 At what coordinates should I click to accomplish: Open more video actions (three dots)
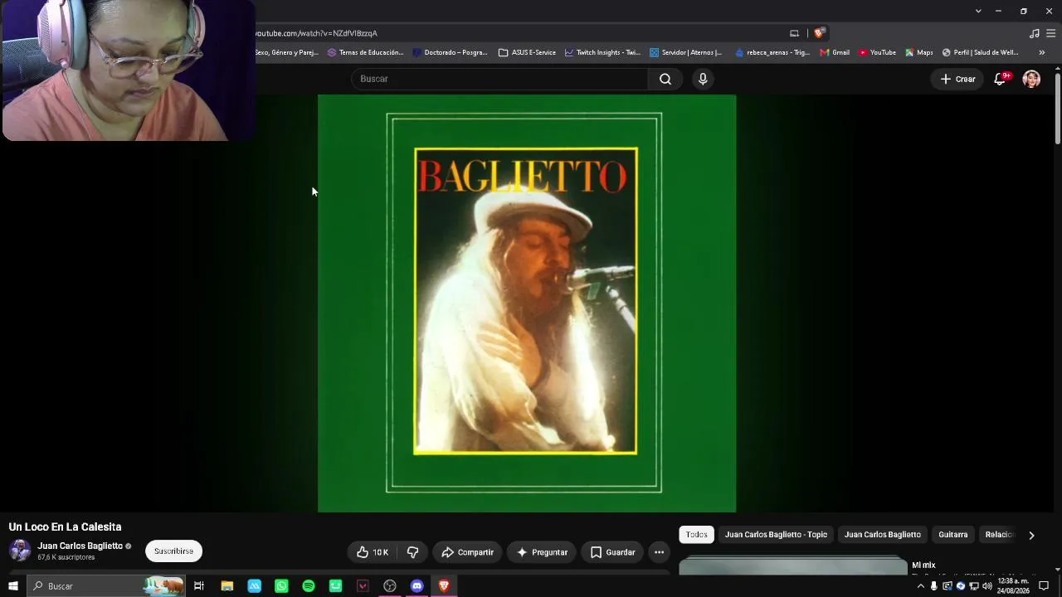(x=659, y=552)
